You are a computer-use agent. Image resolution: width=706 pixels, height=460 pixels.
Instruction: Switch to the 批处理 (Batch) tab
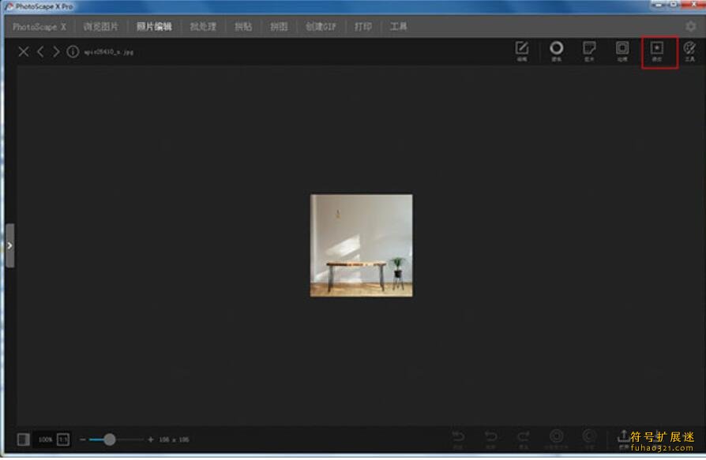click(x=203, y=26)
